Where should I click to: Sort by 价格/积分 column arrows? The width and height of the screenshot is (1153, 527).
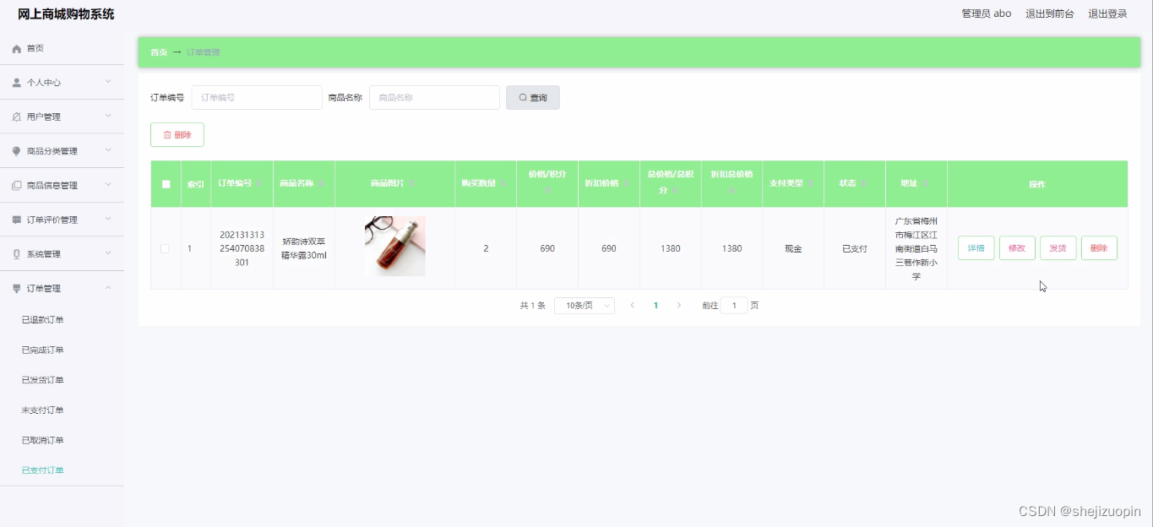[547, 192]
